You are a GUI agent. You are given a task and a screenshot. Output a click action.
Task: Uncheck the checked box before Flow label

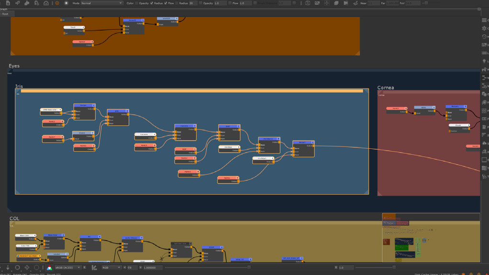pyautogui.click(x=166, y=3)
